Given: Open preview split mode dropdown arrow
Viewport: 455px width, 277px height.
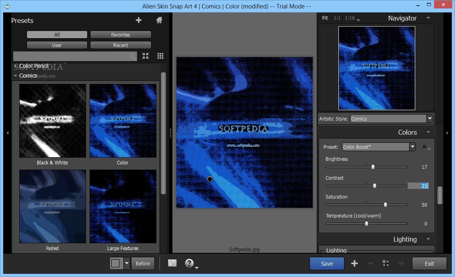Looking at the screenshot, I should (x=127, y=263).
